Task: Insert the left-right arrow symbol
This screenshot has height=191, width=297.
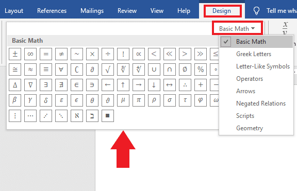Action: [170, 85]
